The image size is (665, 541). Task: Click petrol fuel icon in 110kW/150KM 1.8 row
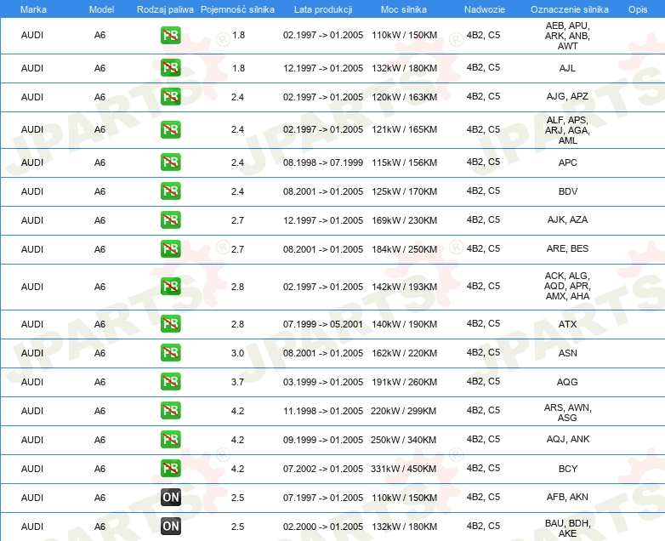point(170,35)
